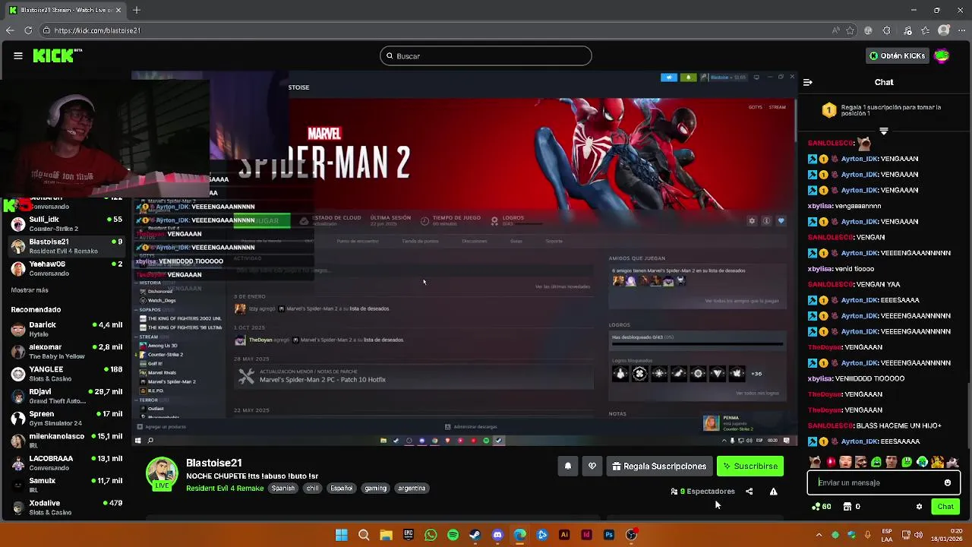Open browser three-dot settings menu

tap(962, 30)
